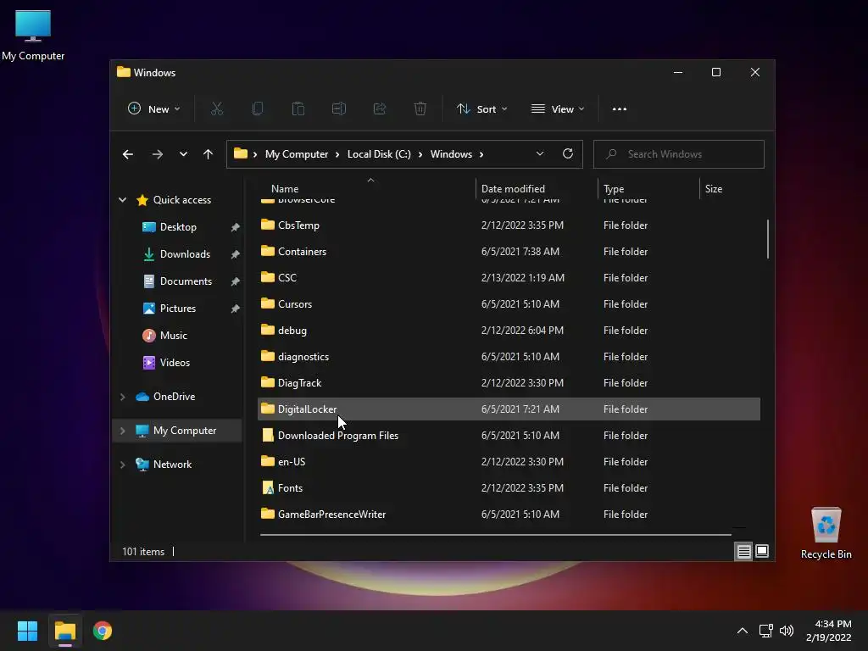Screen dimensions: 868x651
Task: Open the network status tray icon
Action: (x=765, y=631)
